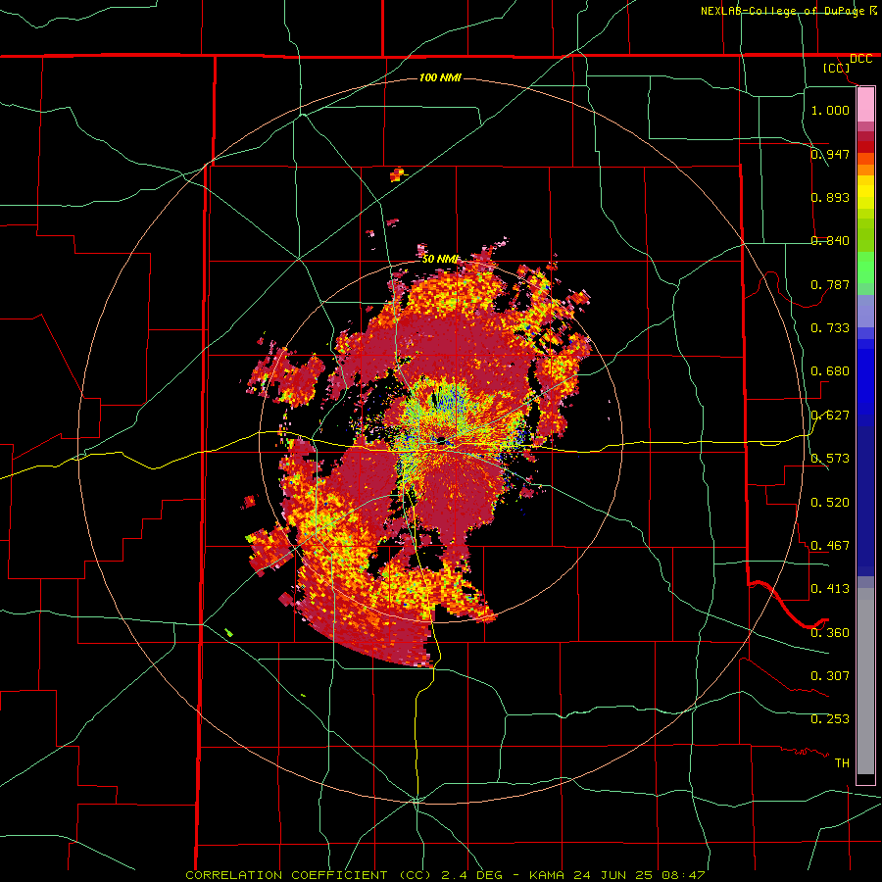This screenshot has height=882, width=882.
Task: Click the 0.840 legend value
Action: pyautogui.click(x=830, y=241)
